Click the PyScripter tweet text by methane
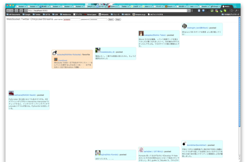Viewport: 246px width, 162px height. pos(29,104)
